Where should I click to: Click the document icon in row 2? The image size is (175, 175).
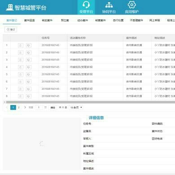(21, 52)
